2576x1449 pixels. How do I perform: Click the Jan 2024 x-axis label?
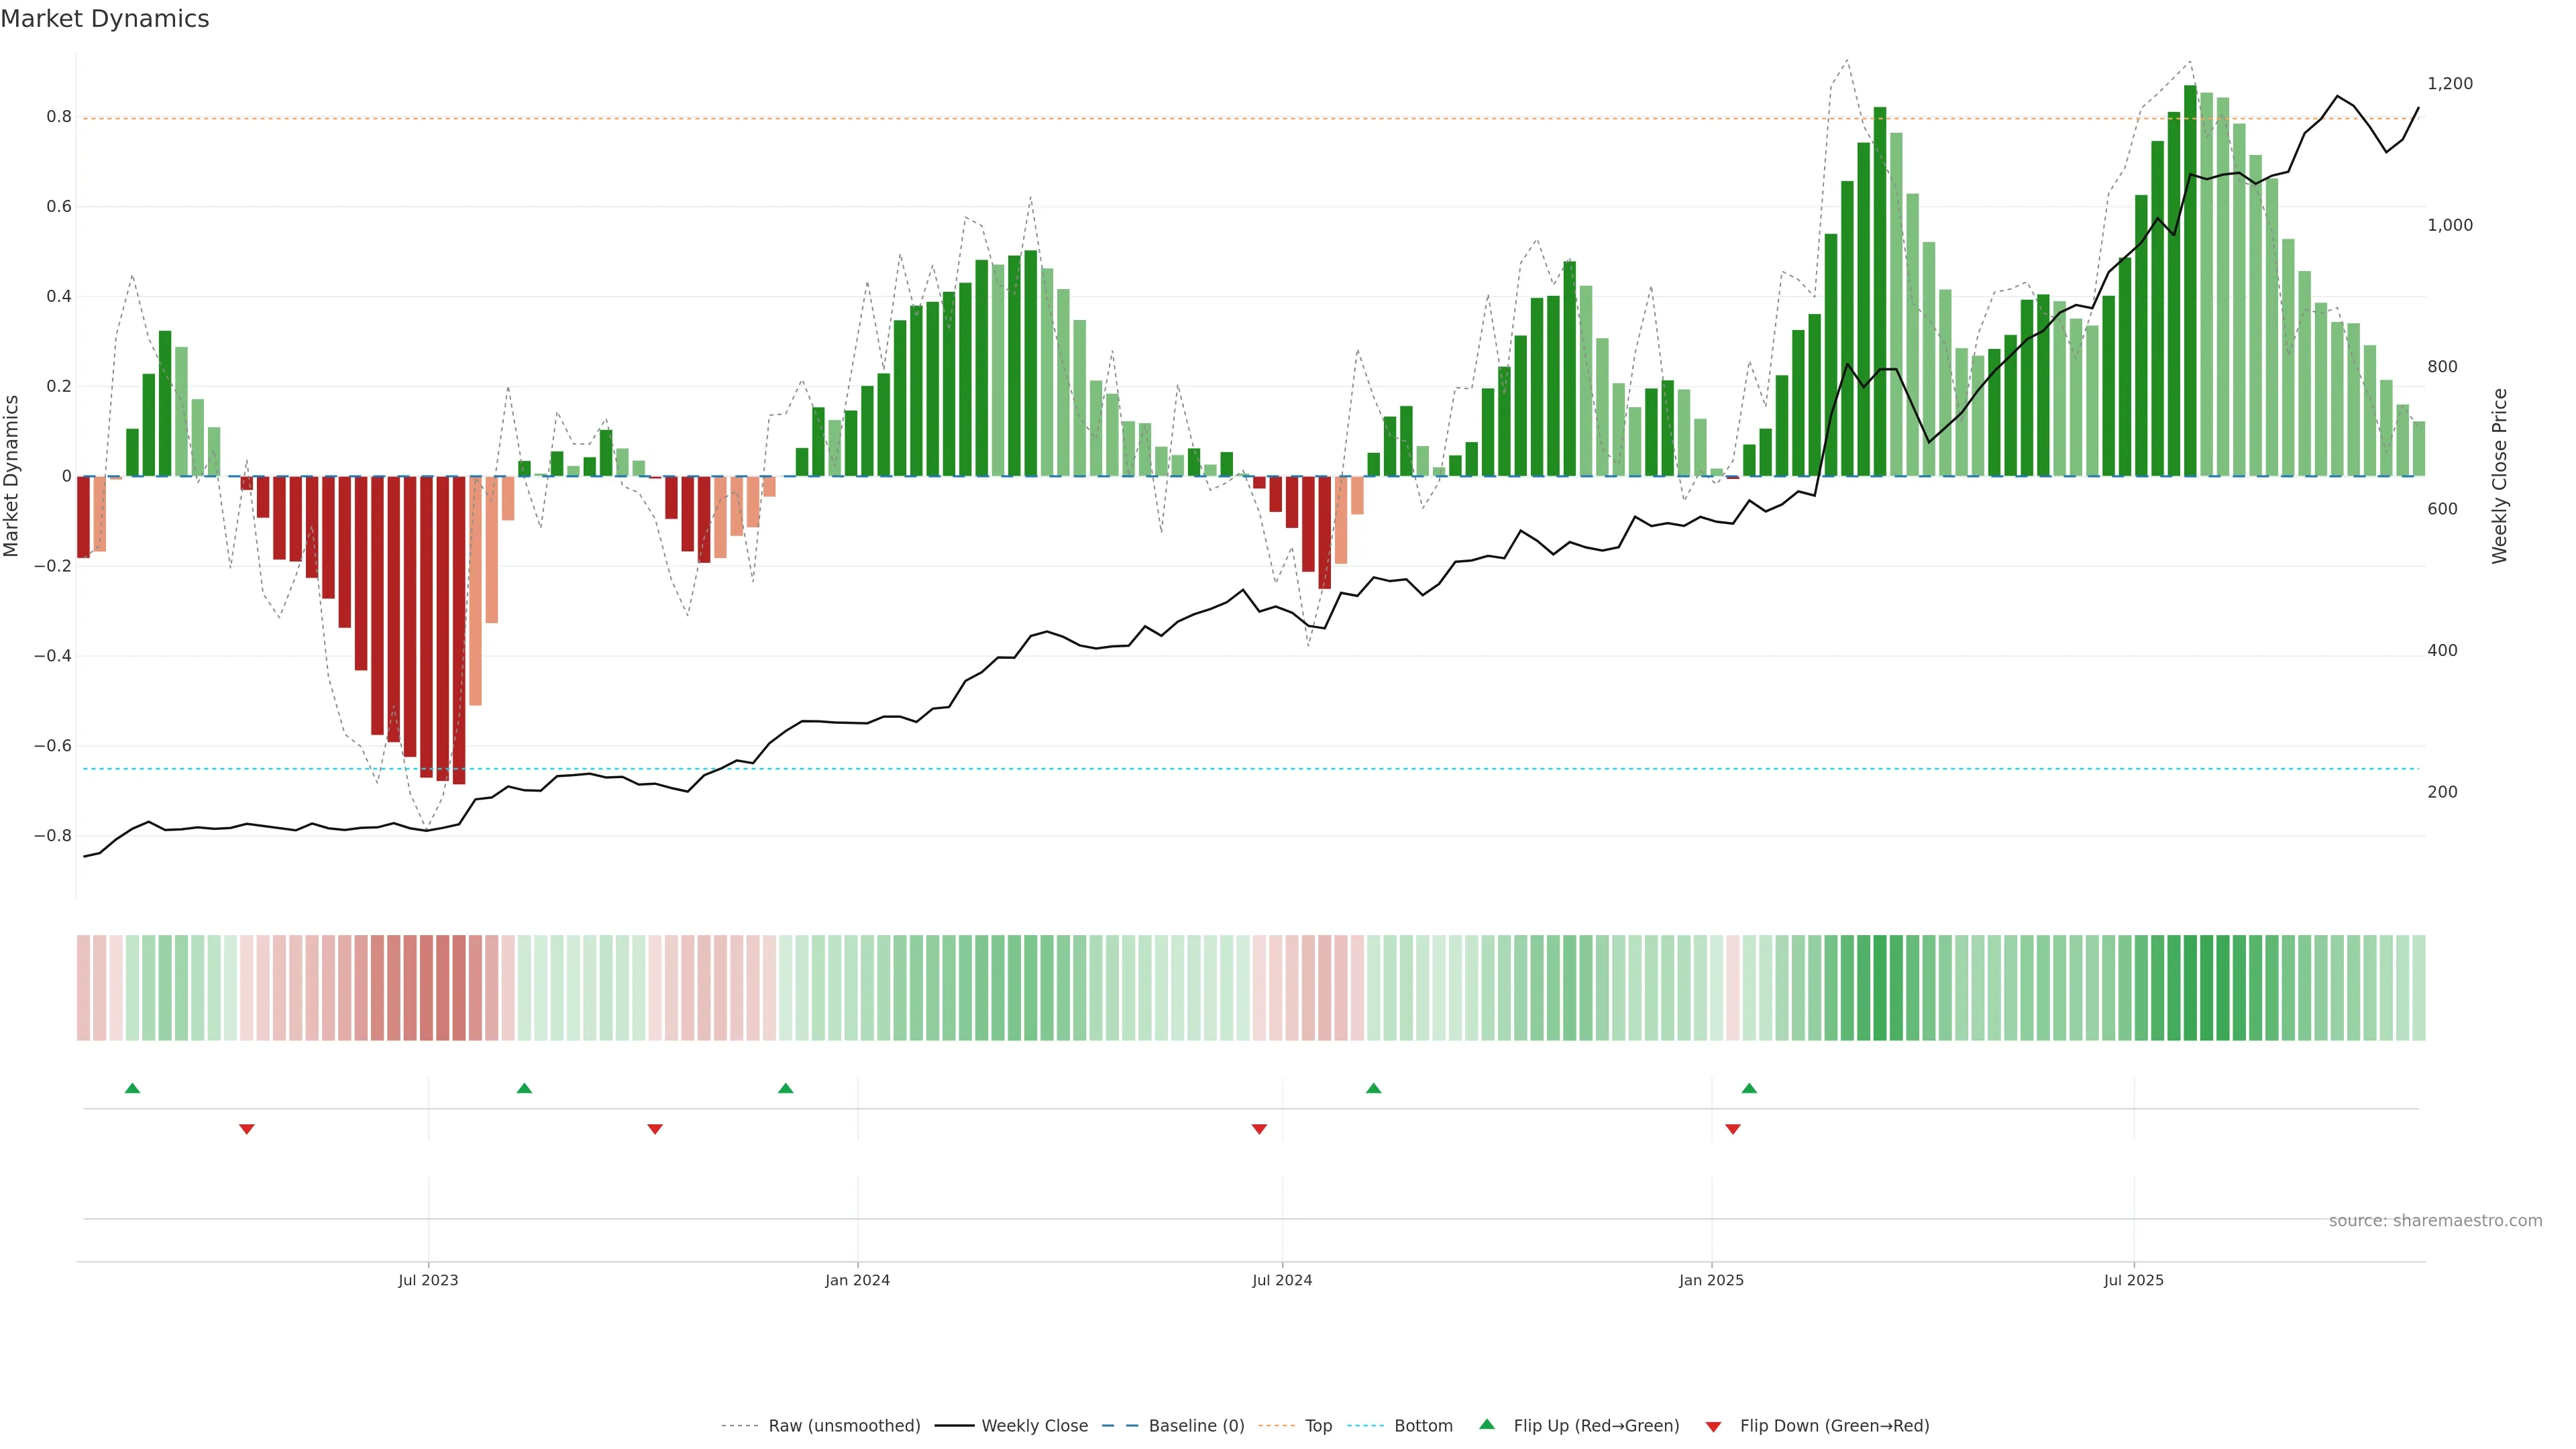click(x=857, y=1280)
